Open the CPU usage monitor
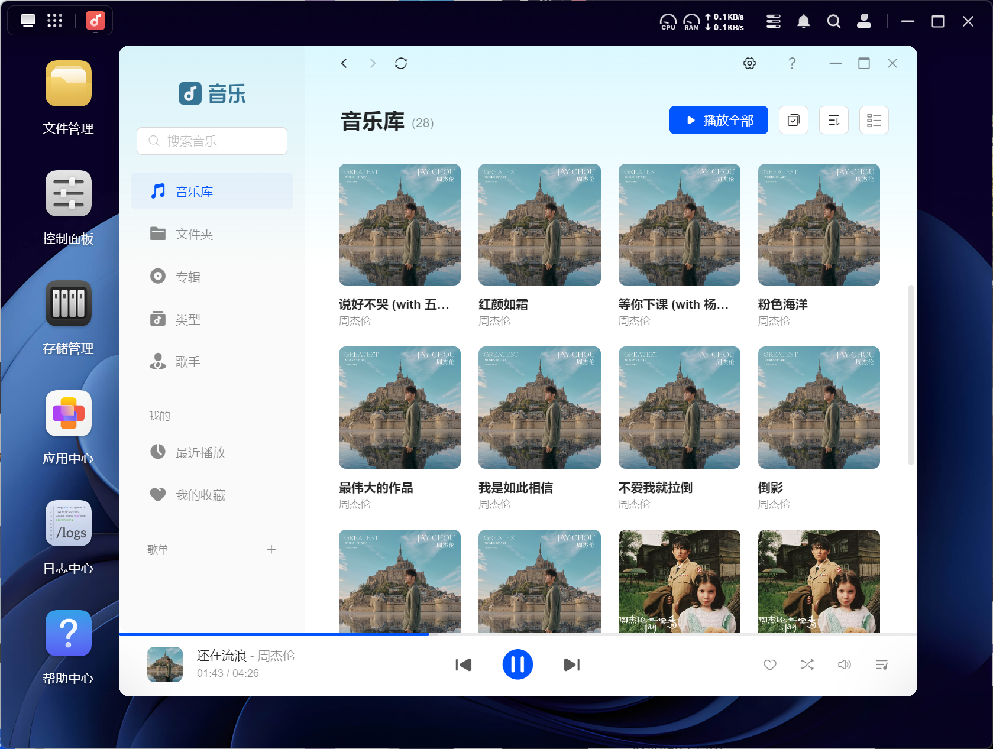The width and height of the screenshot is (993, 749). [668, 22]
